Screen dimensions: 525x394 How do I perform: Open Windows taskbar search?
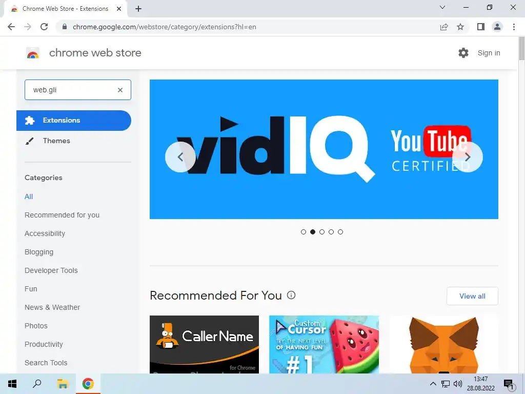[x=37, y=384]
